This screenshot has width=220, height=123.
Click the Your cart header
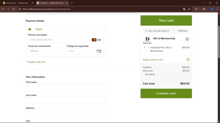pos(166,20)
